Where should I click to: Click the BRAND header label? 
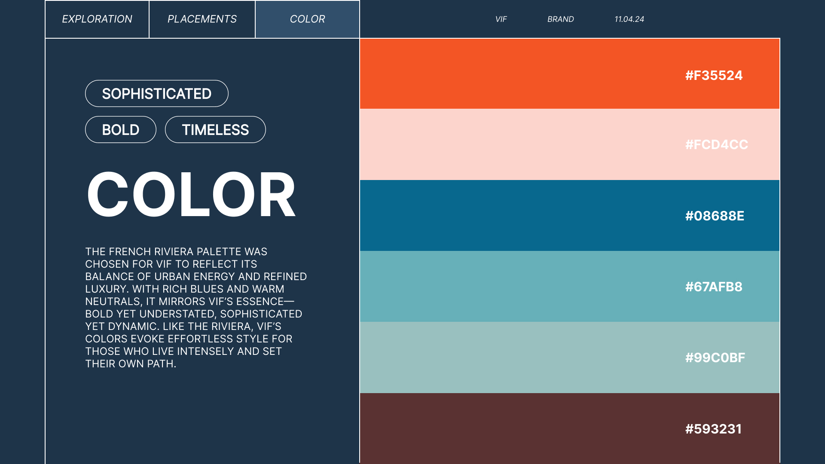pyautogui.click(x=560, y=19)
